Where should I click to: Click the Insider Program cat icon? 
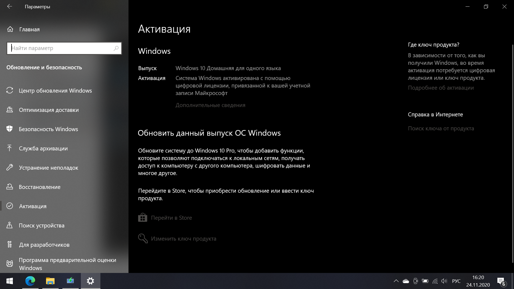pos(10,264)
